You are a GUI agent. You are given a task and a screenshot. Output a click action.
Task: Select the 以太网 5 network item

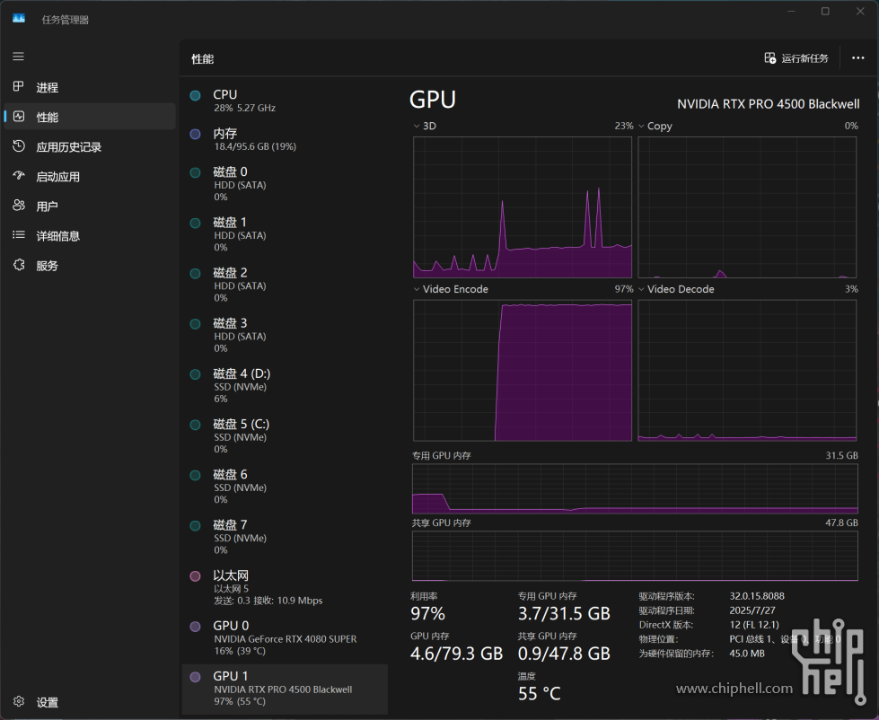click(x=285, y=588)
